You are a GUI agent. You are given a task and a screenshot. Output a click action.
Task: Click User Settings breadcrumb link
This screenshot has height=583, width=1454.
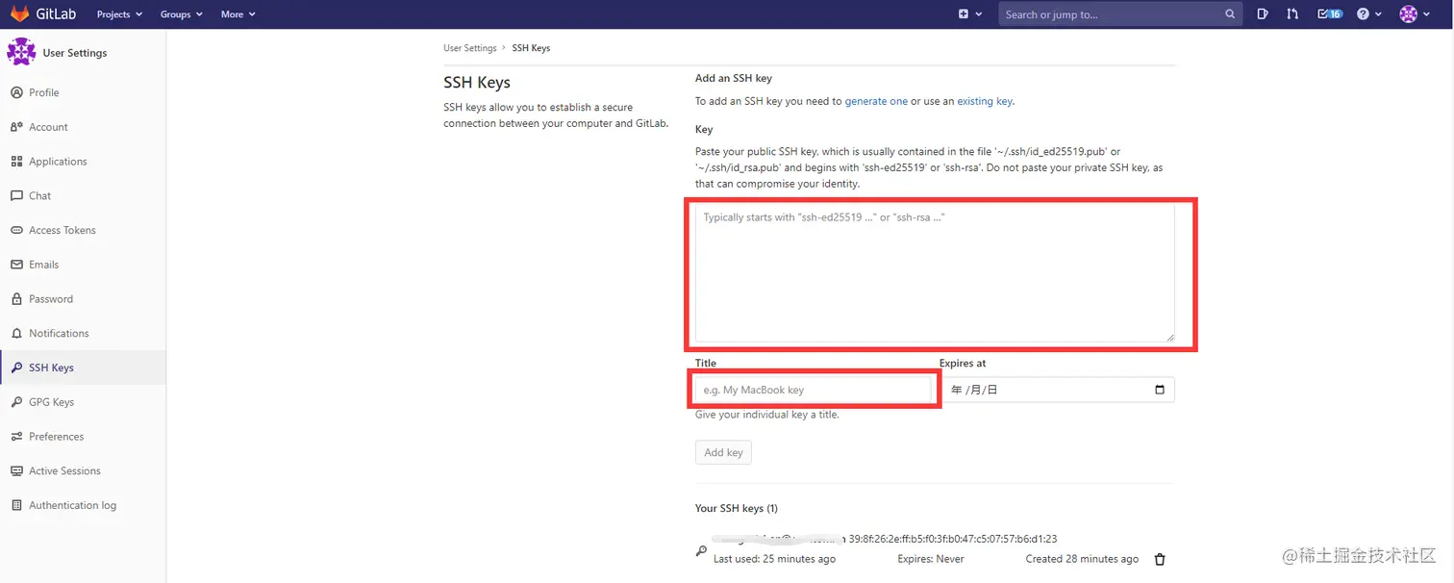coord(469,48)
